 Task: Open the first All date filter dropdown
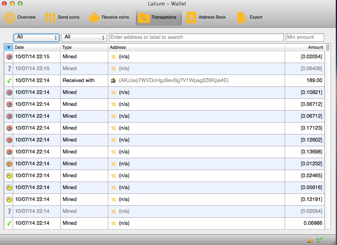(x=36, y=37)
